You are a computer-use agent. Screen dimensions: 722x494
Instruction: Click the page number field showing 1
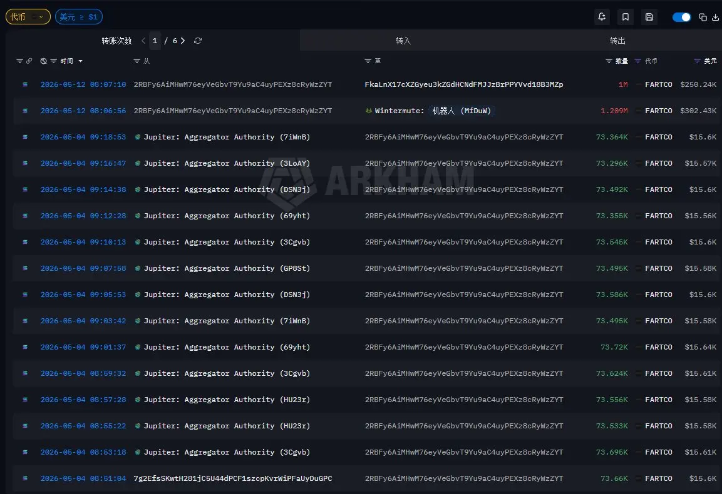[155, 41]
